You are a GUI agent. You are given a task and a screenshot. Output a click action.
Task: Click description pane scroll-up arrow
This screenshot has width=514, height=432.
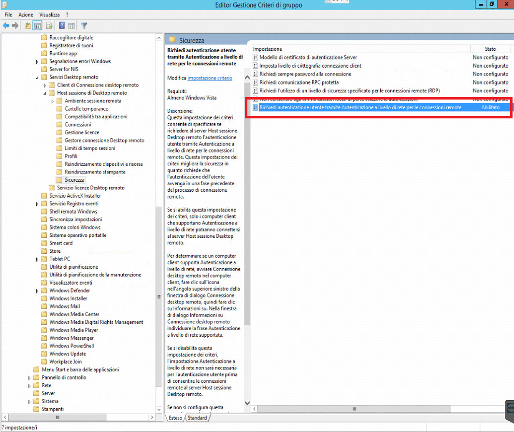click(247, 77)
